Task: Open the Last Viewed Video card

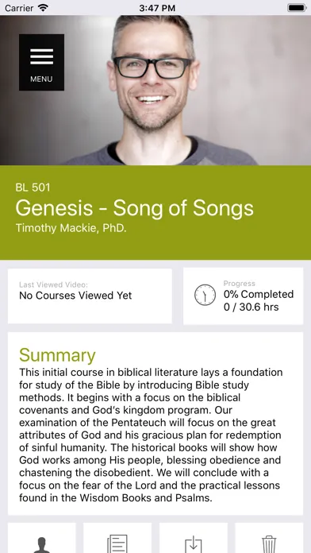Action: click(90, 296)
